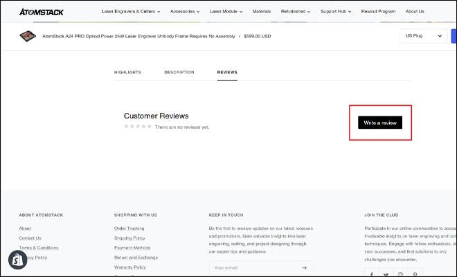Open the Materials menu item
The height and width of the screenshot is (277, 457).
tap(262, 11)
